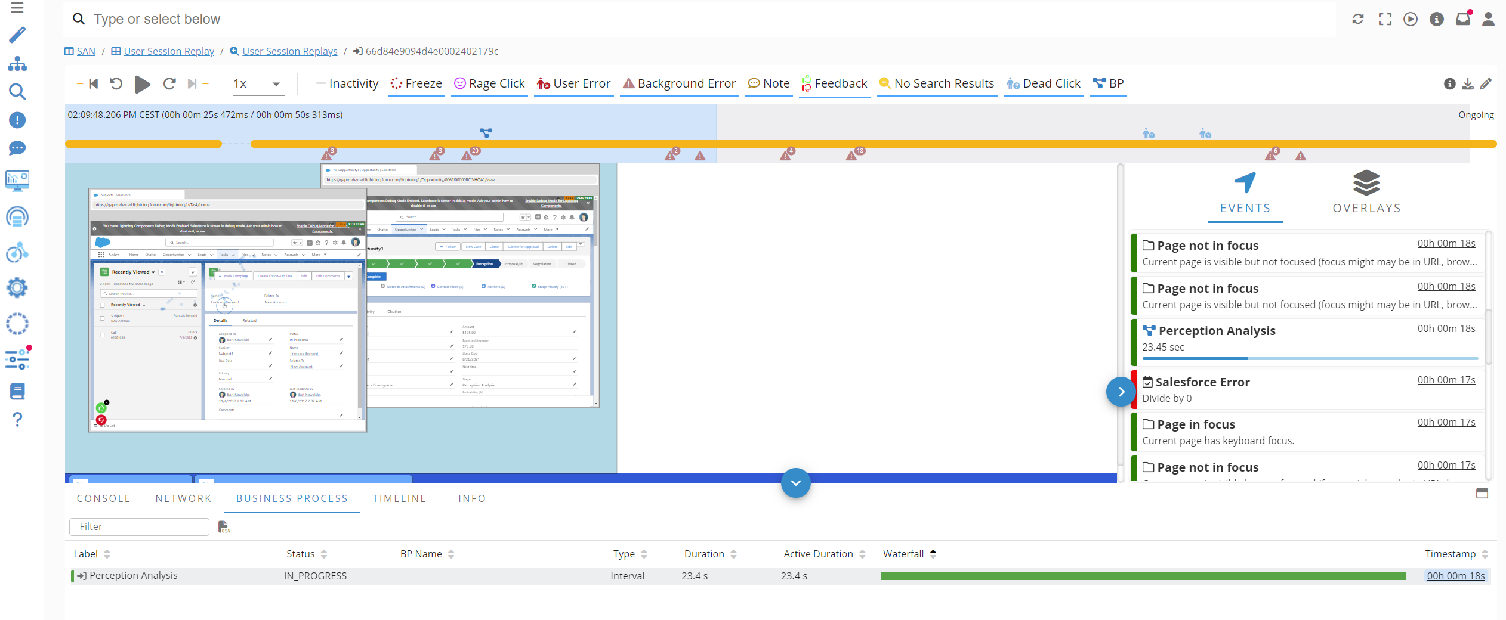Jump to Perception Analysis row timestamp link
This screenshot has height=620, width=1506.
(1456, 576)
